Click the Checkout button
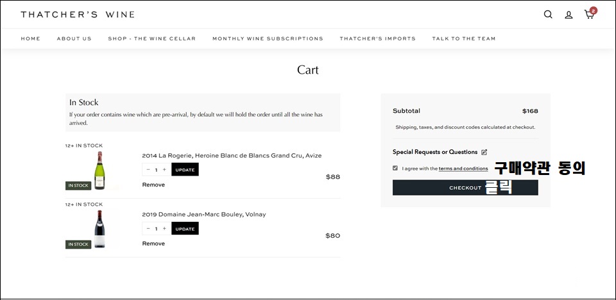This screenshot has width=616, height=300. 465,188
